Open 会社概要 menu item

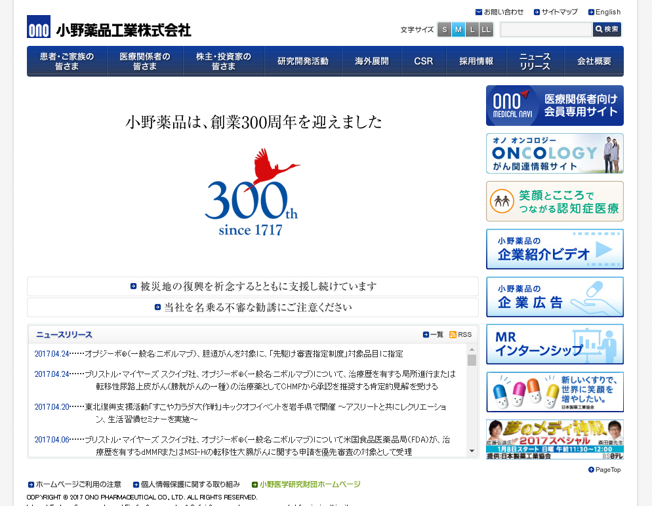(594, 61)
